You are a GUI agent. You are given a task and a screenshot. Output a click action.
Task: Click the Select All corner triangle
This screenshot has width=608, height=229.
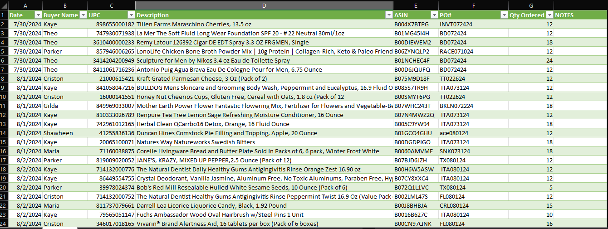tap(4, 5)
